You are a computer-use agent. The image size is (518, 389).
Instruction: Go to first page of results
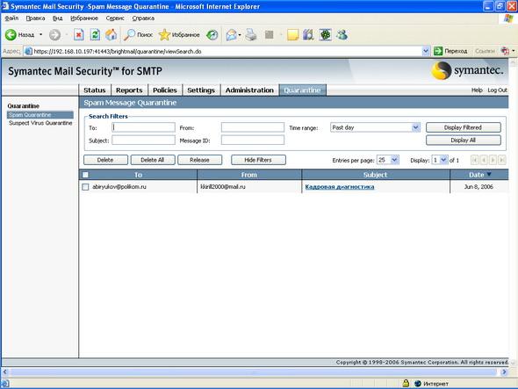click(474, 160)
